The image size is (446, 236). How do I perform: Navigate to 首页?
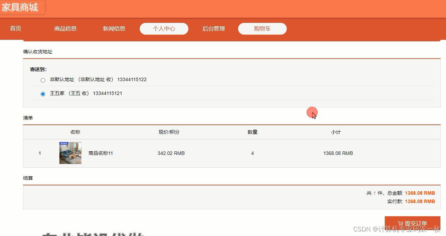(15, 29)
